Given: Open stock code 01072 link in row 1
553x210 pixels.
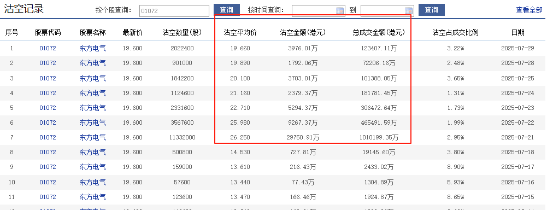Looking at the screenshot, I should click(x=48, y=48).
